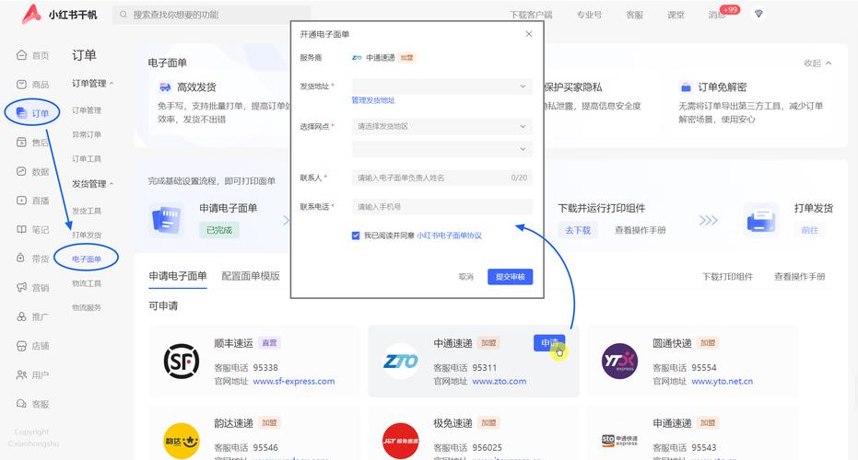Open the 首页 home icon in sidebar

coord(21,55)
